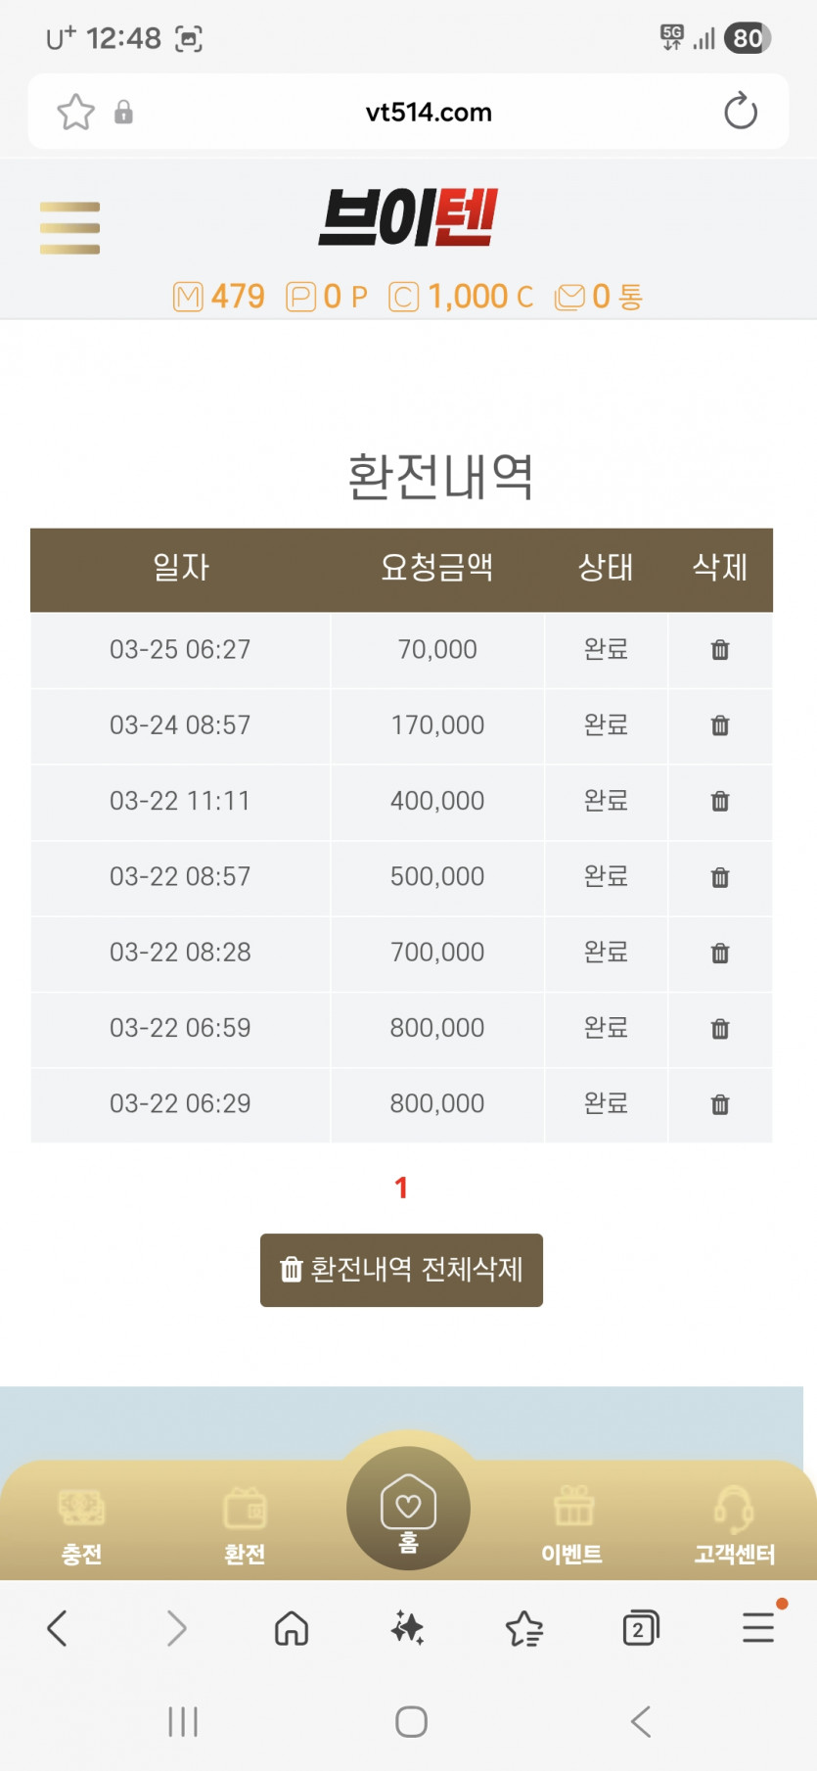The height and width of the screenshot is (1771, 817).
Task: Open the message inbox envelope icon
Action: 569,297
